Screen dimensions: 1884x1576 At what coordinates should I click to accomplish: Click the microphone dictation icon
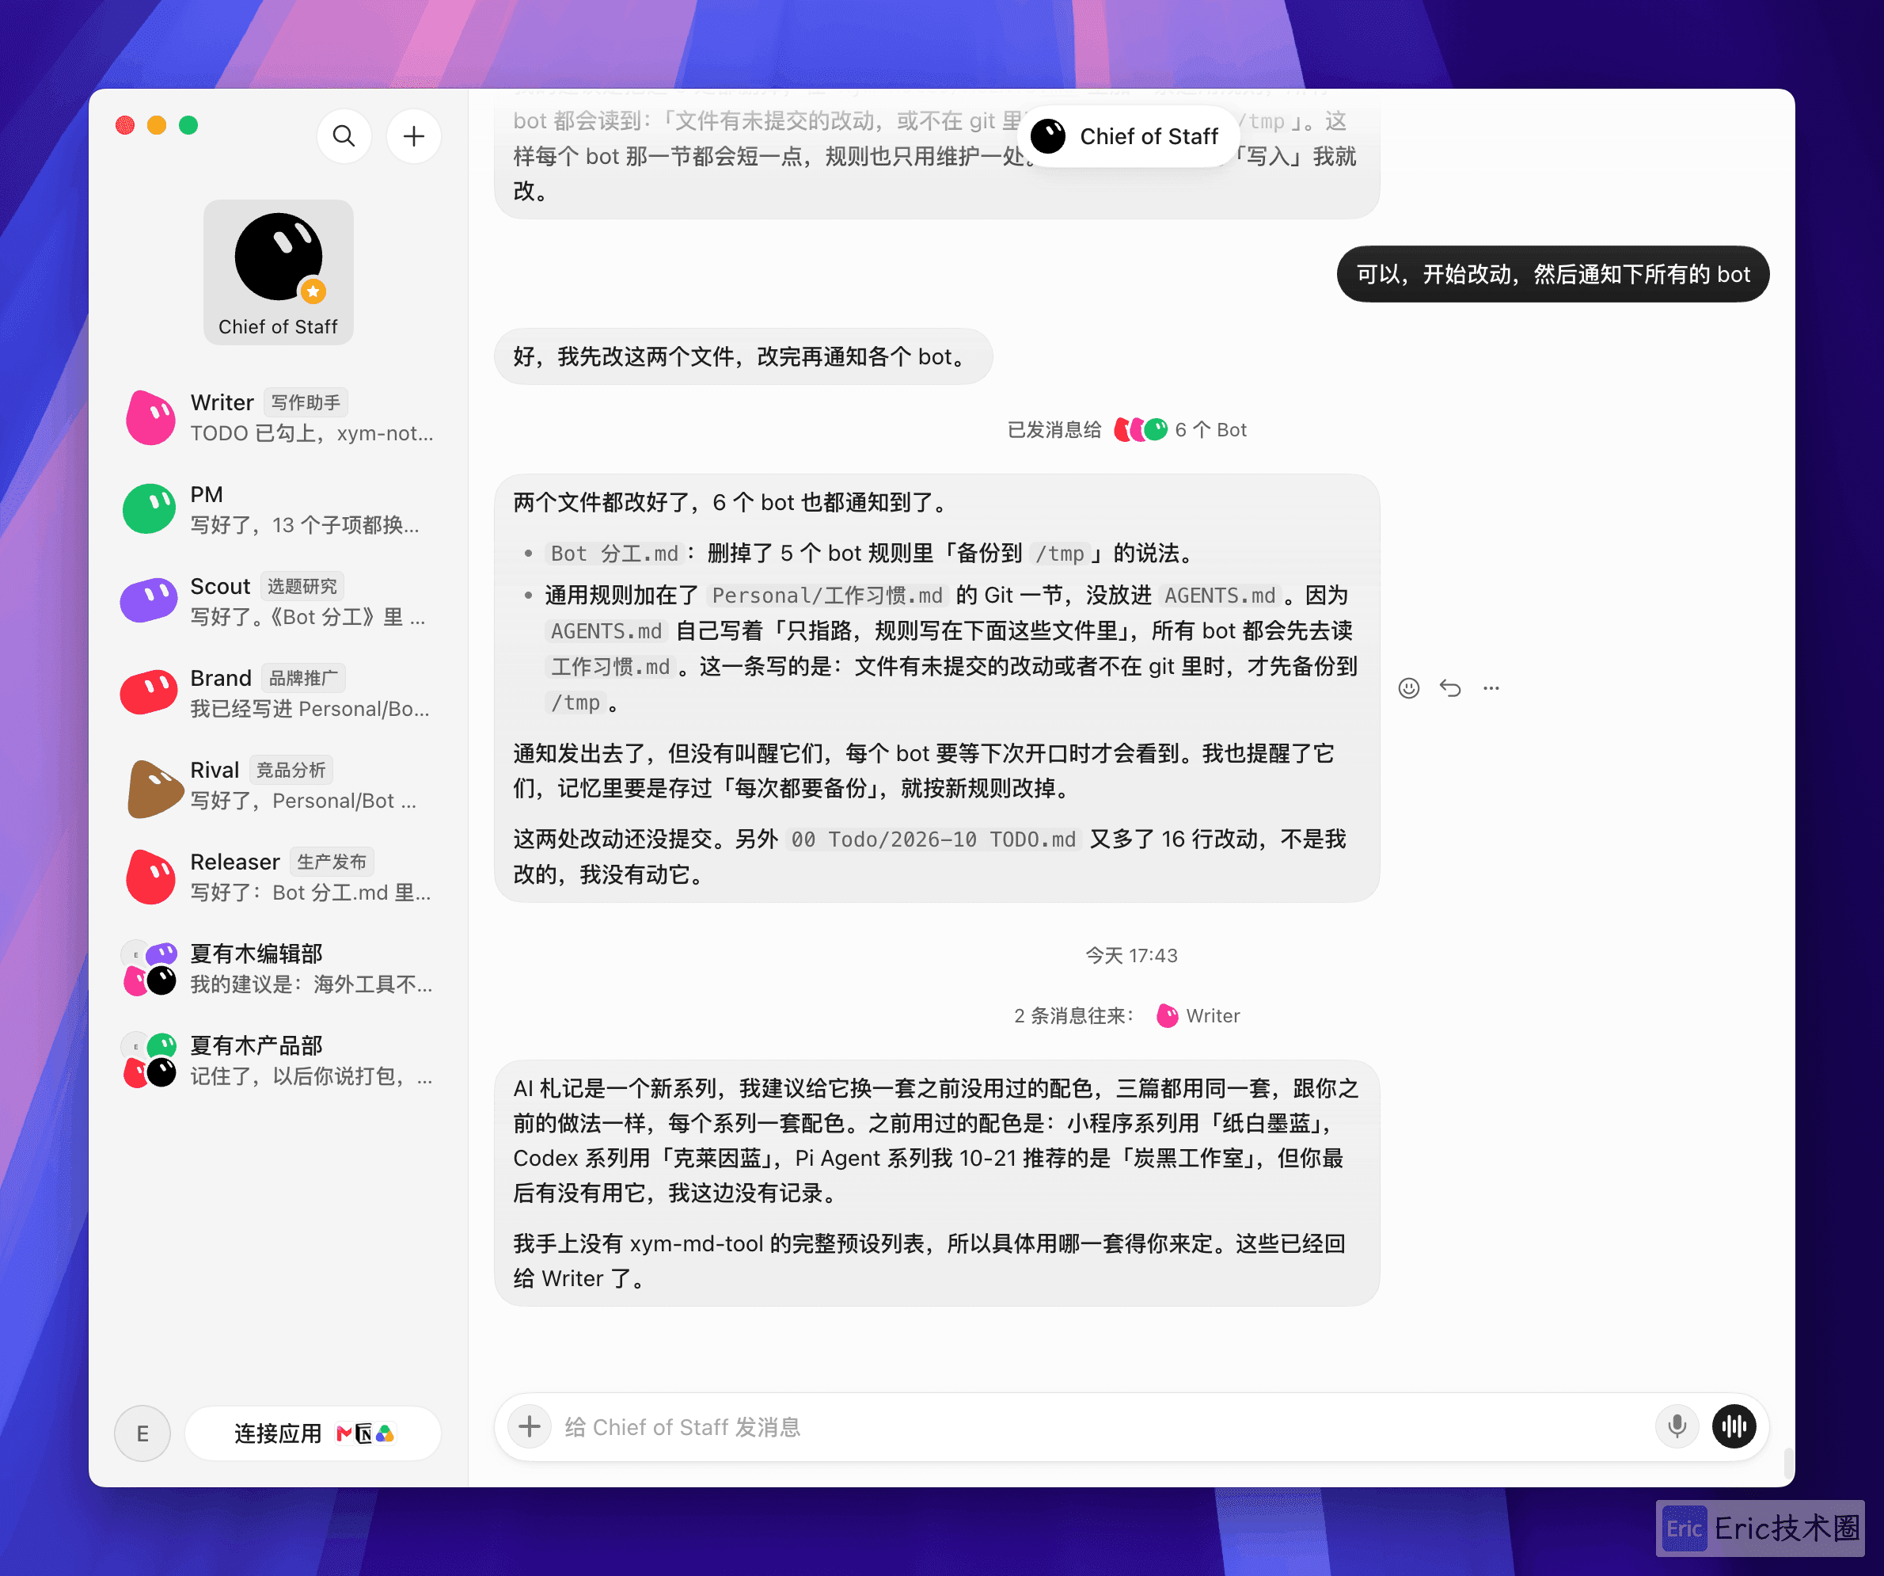[1677, 1426]
